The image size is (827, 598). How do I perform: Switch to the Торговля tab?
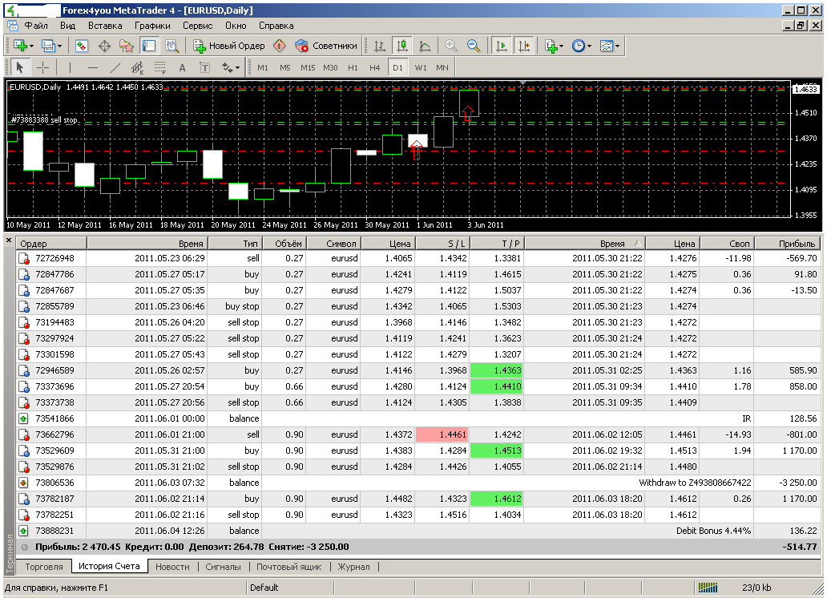pos(44,567)
